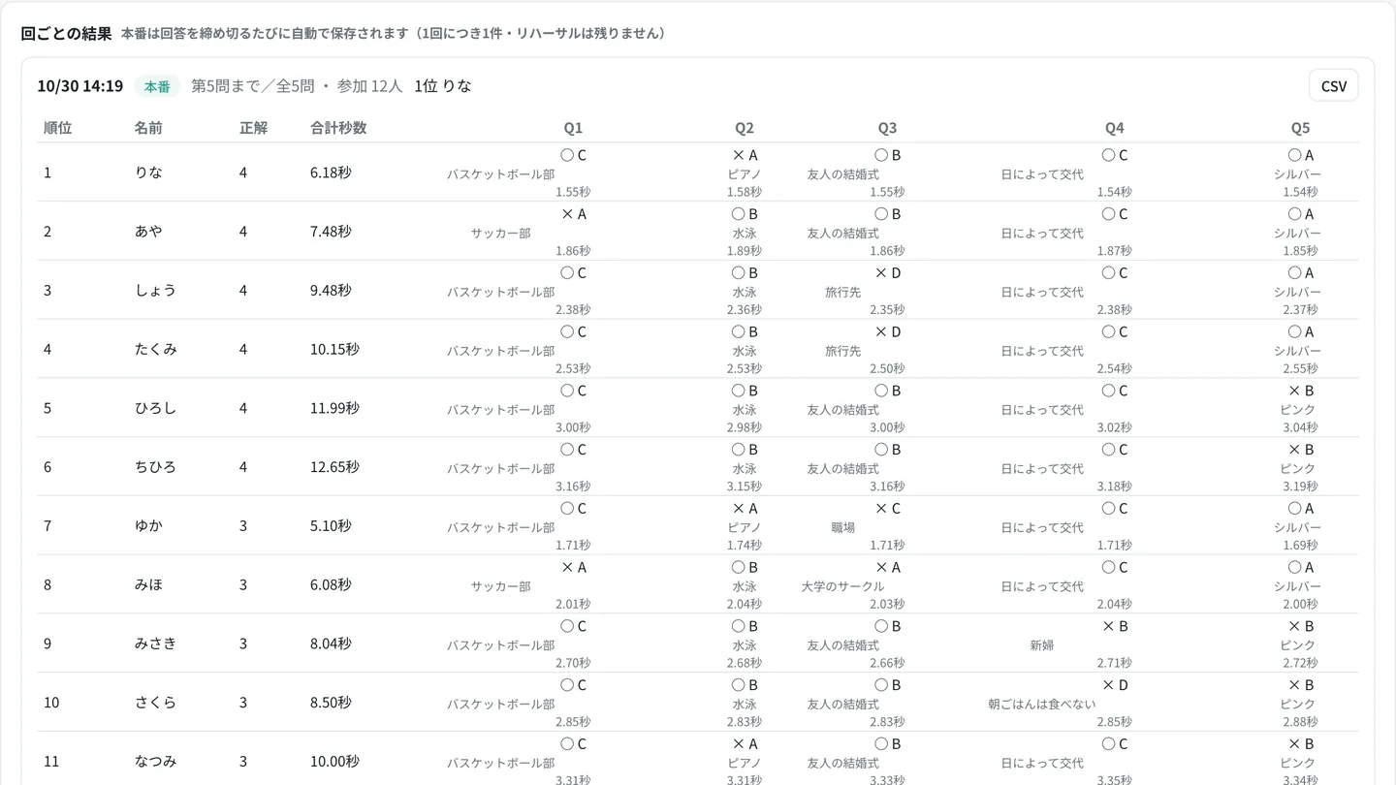The height and width of the screenshot is (785, 1396).
Task: Click the 正解 column header
Action: click(x=254, y=128)
